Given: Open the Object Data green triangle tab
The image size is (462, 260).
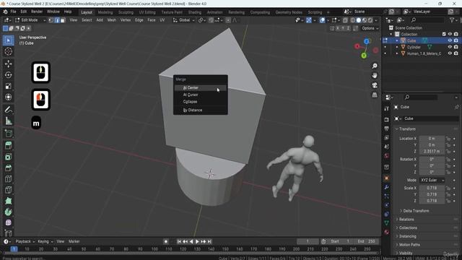Looking at the screenshot, I should (387, 223).
